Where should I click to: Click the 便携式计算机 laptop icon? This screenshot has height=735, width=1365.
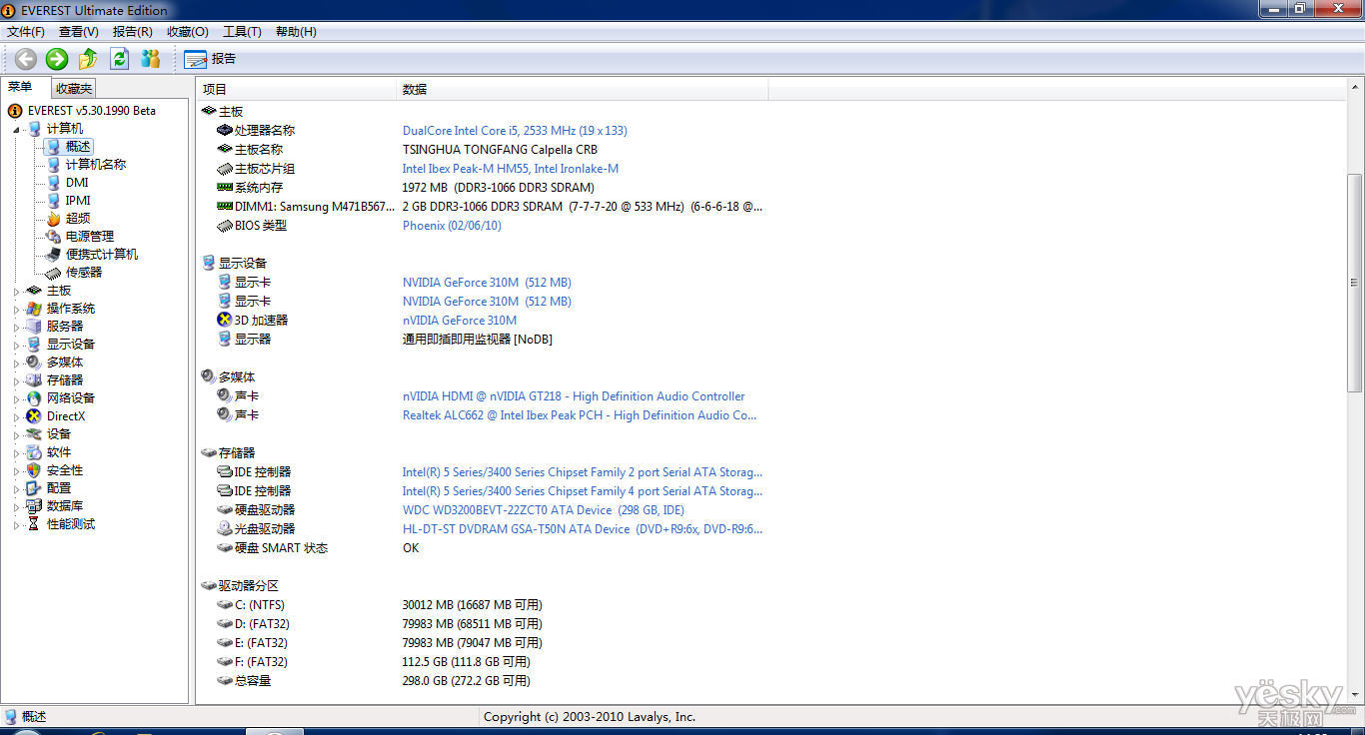53,255
